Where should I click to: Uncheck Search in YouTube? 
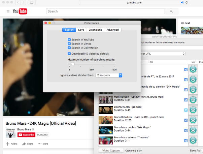click(69, 39)
